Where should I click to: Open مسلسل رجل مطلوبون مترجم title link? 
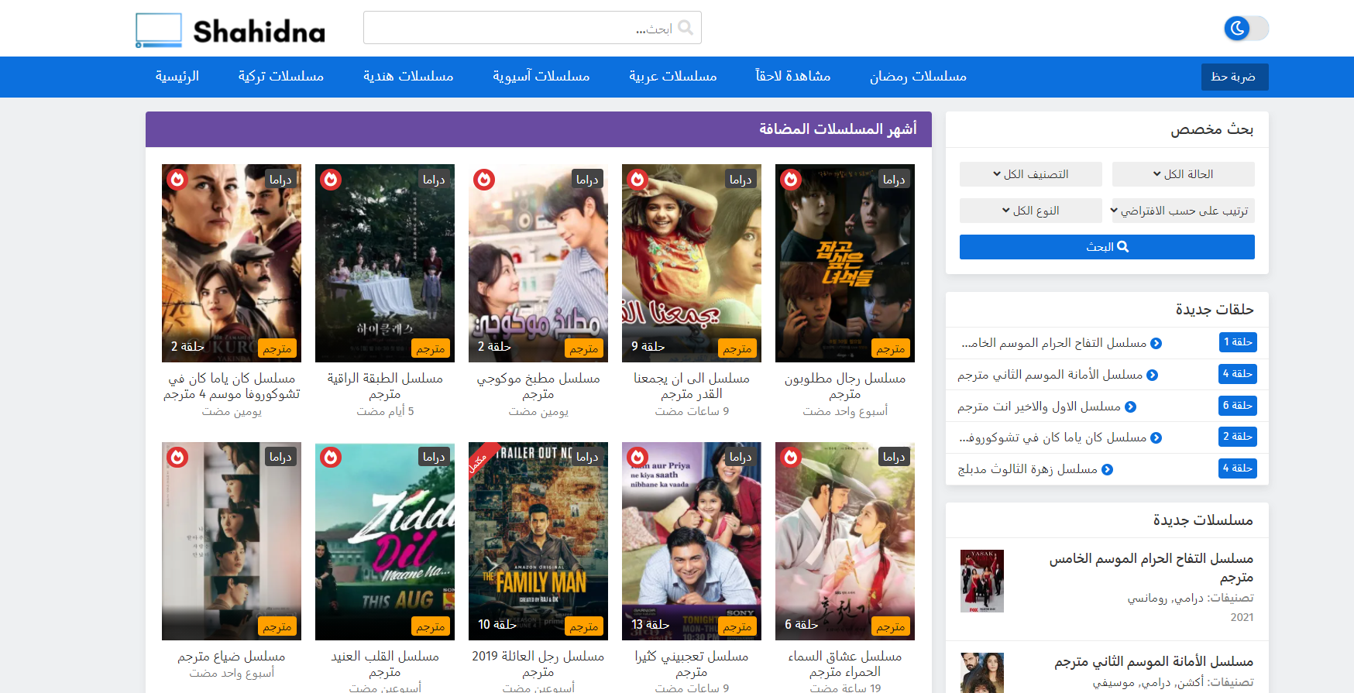pyautogui.click(x=845, y=386)
